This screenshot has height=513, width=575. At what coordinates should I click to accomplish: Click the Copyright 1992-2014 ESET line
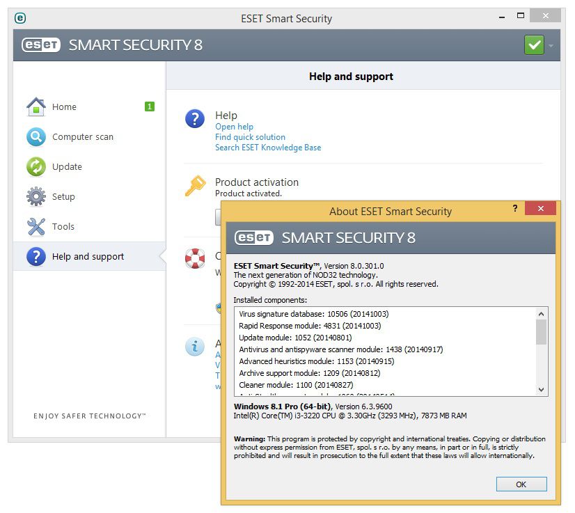(336, 284)
